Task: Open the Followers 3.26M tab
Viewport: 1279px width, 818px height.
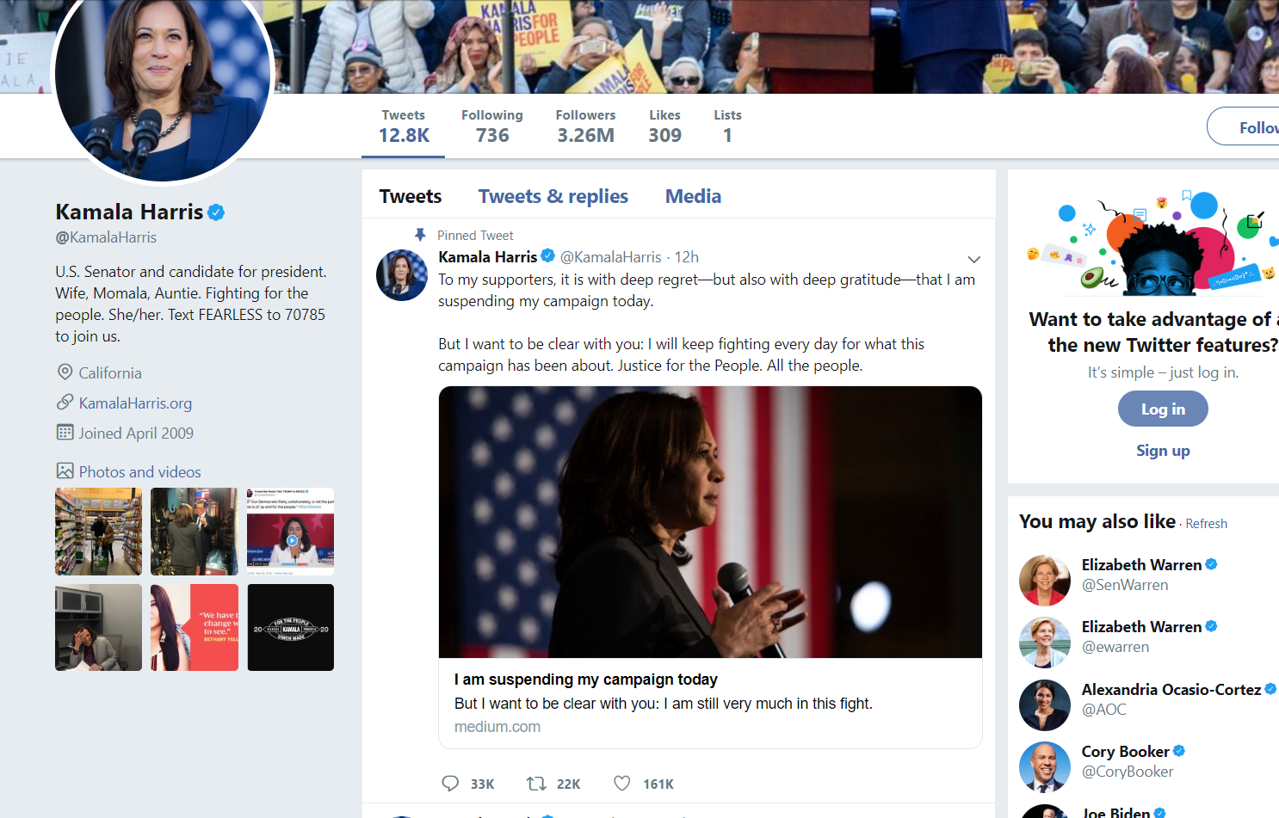Action: tap(585, 127)
